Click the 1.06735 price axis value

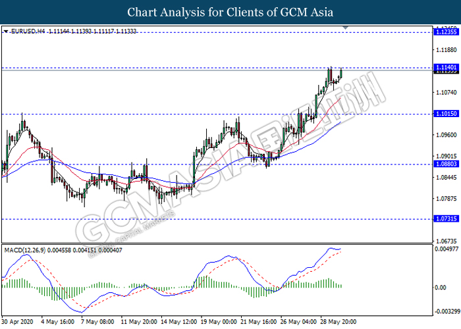[447, 241]
